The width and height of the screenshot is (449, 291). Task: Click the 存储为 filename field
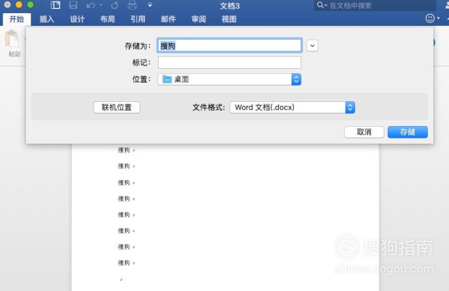[229, 45]
